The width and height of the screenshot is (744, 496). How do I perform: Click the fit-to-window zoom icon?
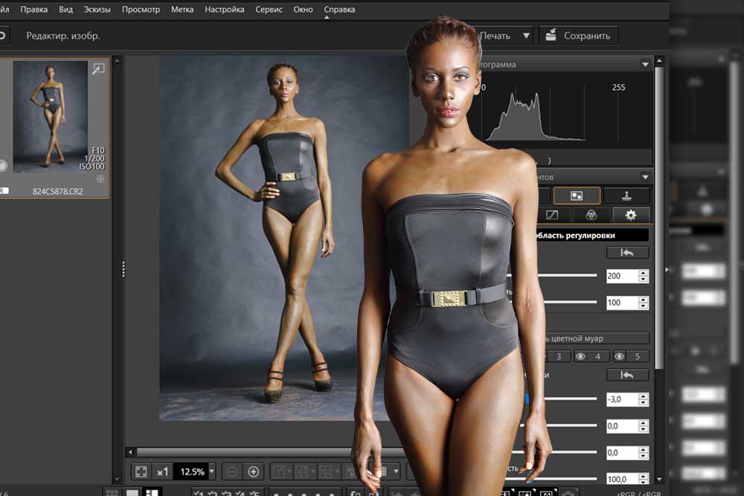point(141,471)
